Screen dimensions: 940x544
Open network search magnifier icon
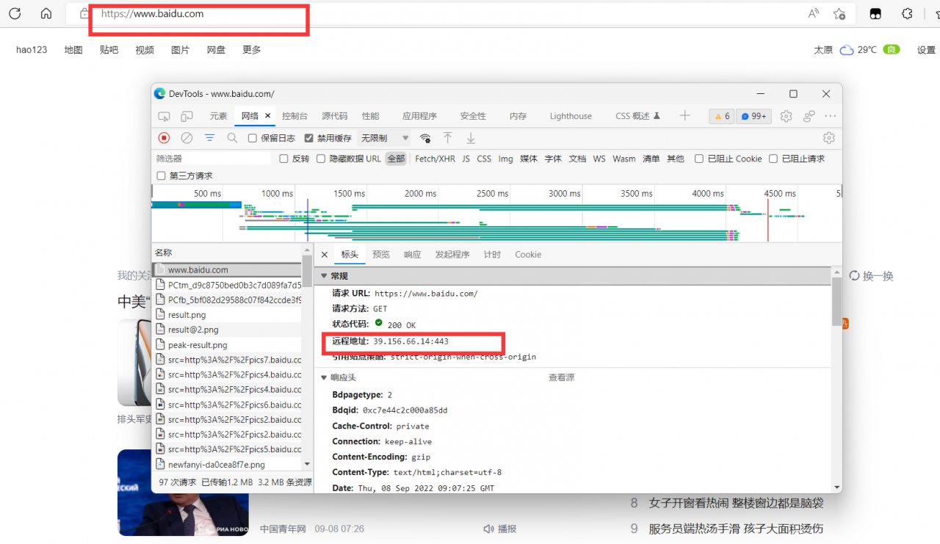[232, 138]
